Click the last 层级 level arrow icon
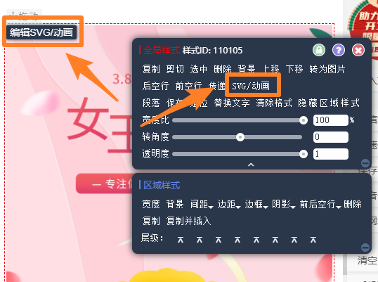 coord(313,240)
